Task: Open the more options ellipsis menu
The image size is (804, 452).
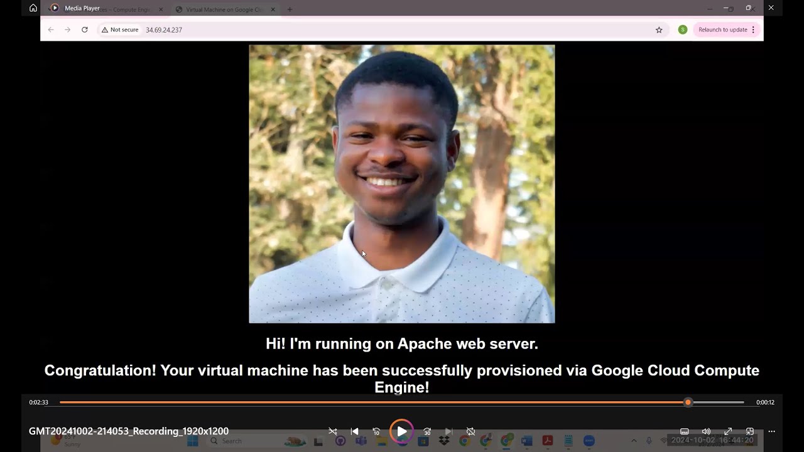Action: 771,431
